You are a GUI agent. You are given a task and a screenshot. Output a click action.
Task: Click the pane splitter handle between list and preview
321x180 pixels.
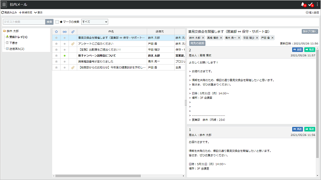(x=186, y=103)
